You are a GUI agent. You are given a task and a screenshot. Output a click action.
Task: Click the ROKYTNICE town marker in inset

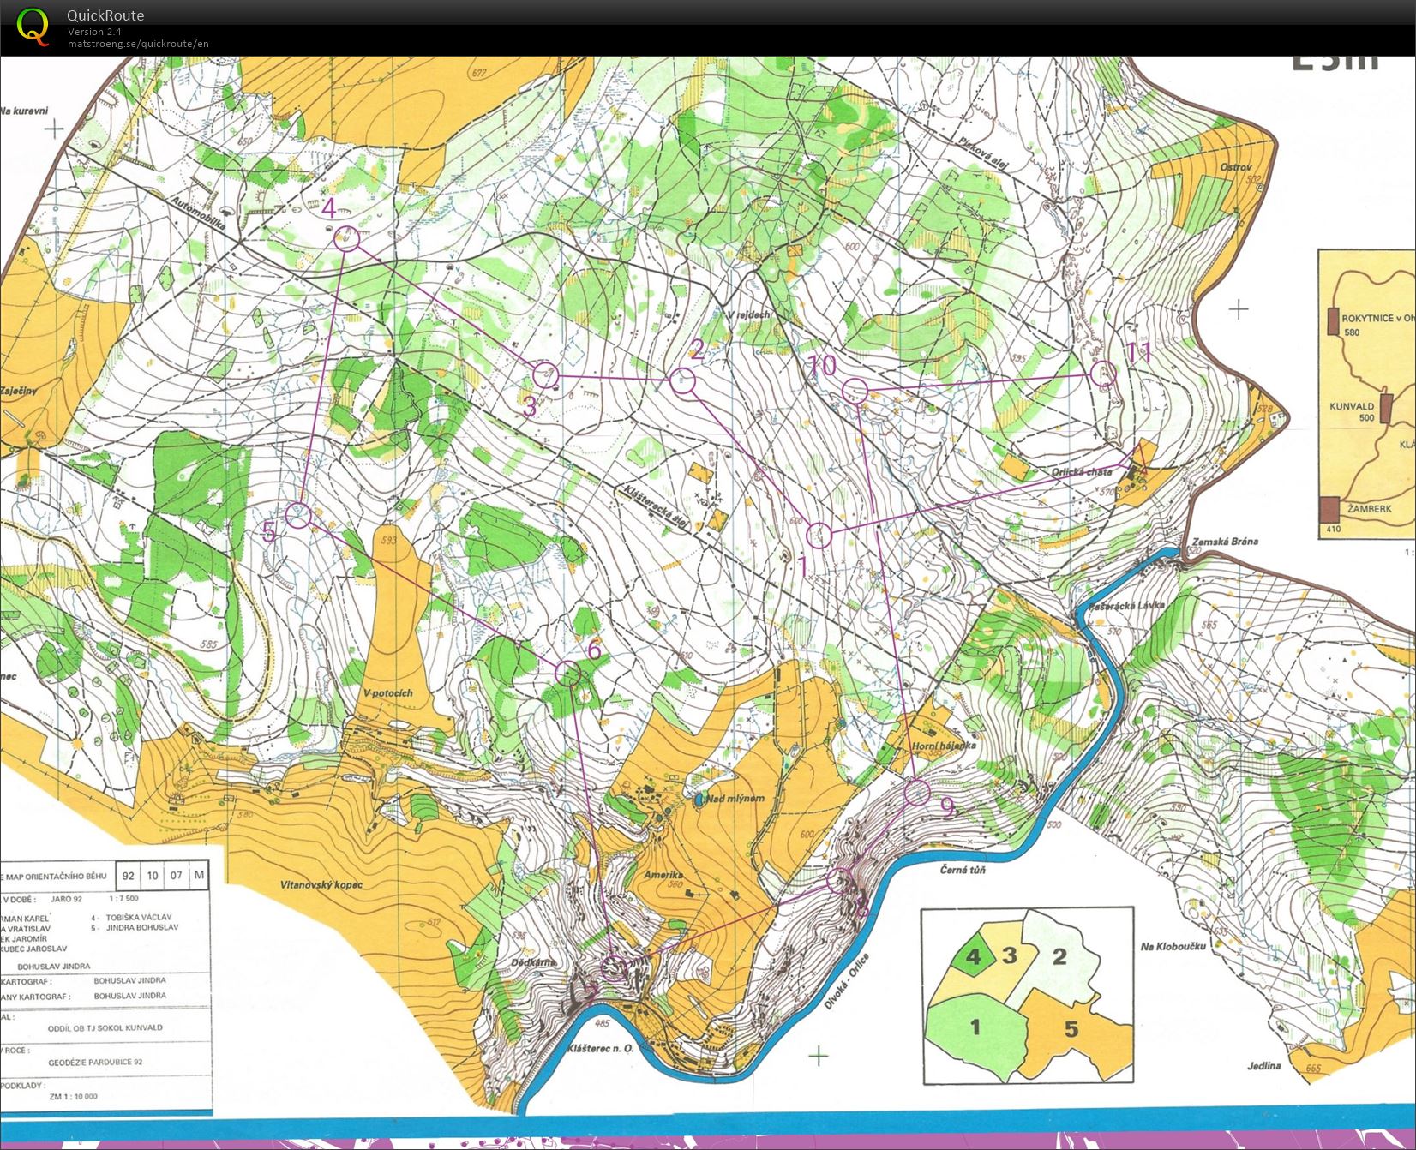tap(1333, 321)
